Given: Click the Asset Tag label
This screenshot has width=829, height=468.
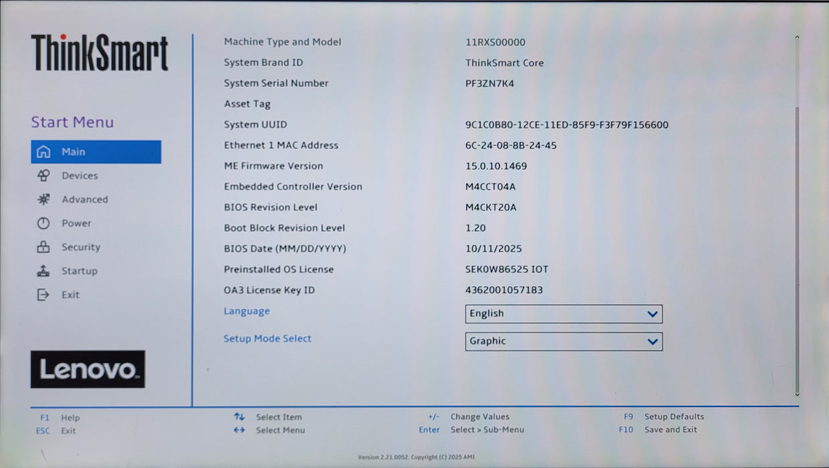Looking at the screenshot, I should (x=247, y=104).
